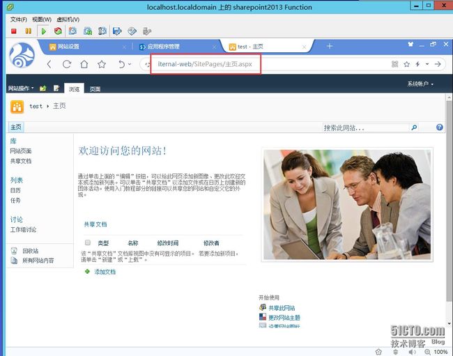453x356 pixels.
Task: Bookmark page with address bar star
Action: click(x=407, y=64)
